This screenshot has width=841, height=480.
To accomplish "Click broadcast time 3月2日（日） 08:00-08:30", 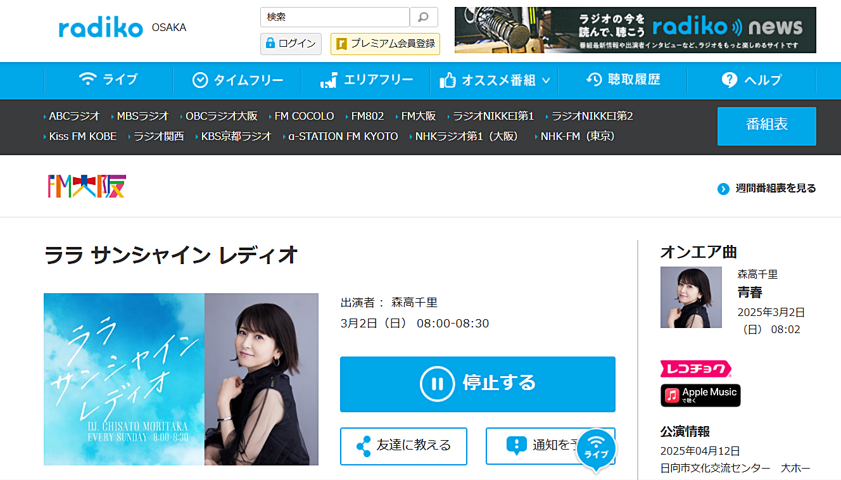I will [x=415, y=324].
